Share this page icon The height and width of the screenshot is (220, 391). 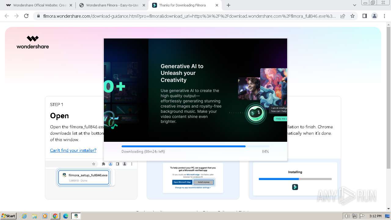pos(343,16)
